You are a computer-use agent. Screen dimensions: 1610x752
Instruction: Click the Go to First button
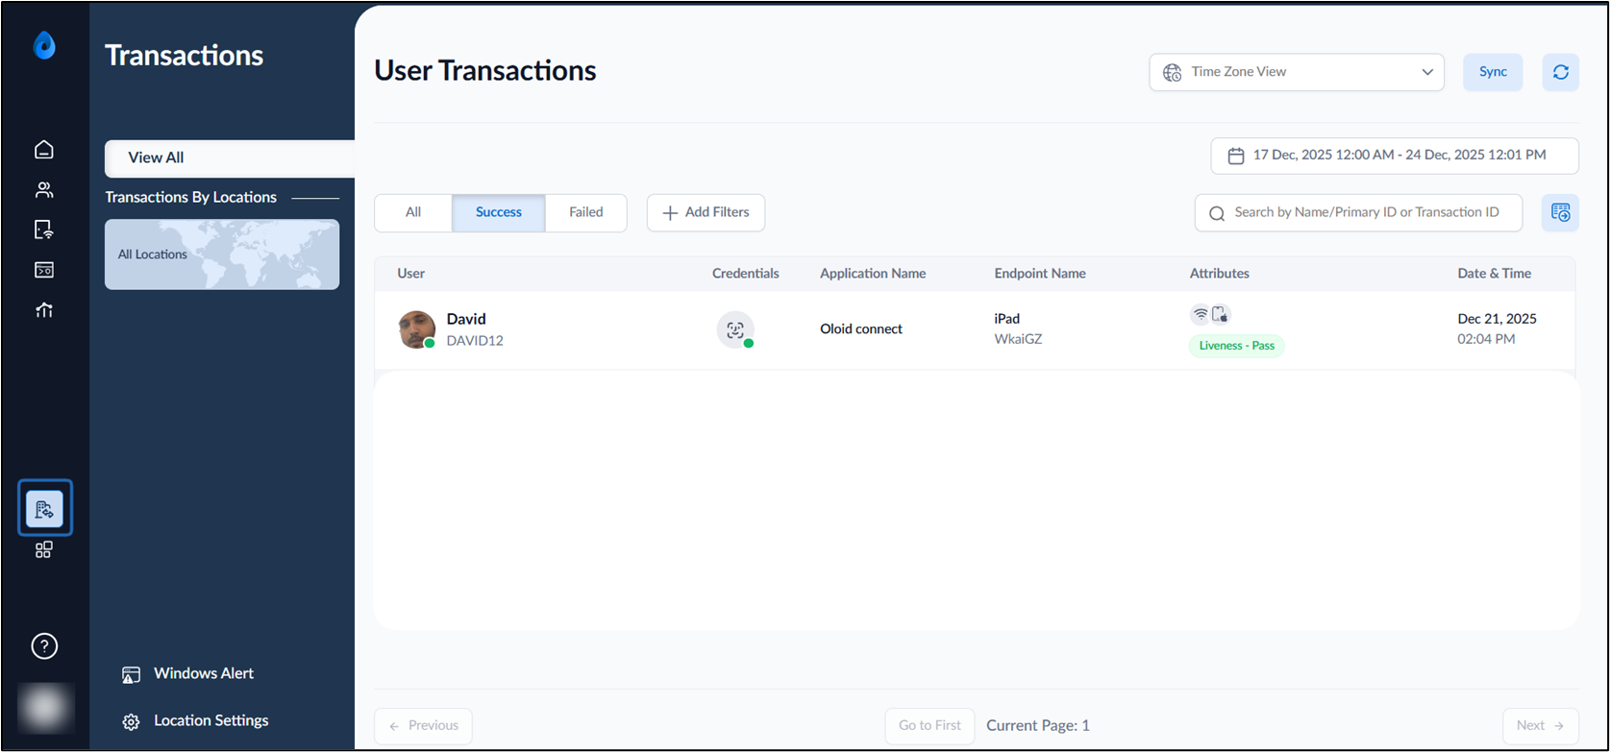929,726
